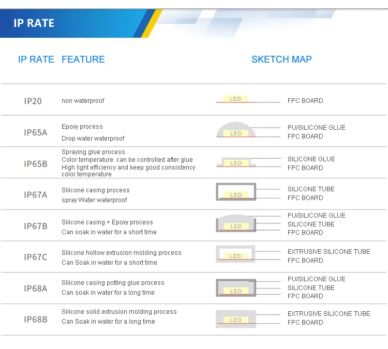
Task: Click the SKETCH MAP column header
Action: (281, 59)
